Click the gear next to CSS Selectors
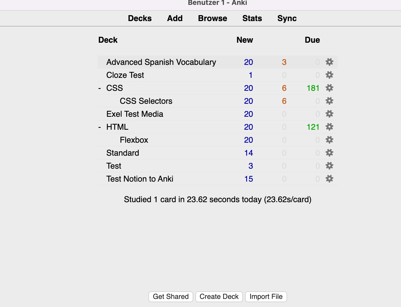401x307 pixels. [x=329, y=101]
